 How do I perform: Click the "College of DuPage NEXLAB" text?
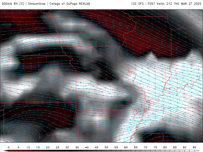click(x=70, y=4)
